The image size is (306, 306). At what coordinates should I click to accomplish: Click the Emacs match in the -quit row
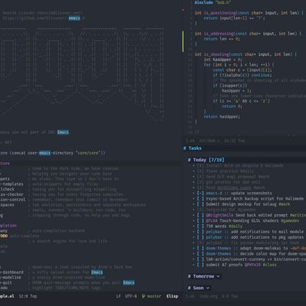[129, 282]
